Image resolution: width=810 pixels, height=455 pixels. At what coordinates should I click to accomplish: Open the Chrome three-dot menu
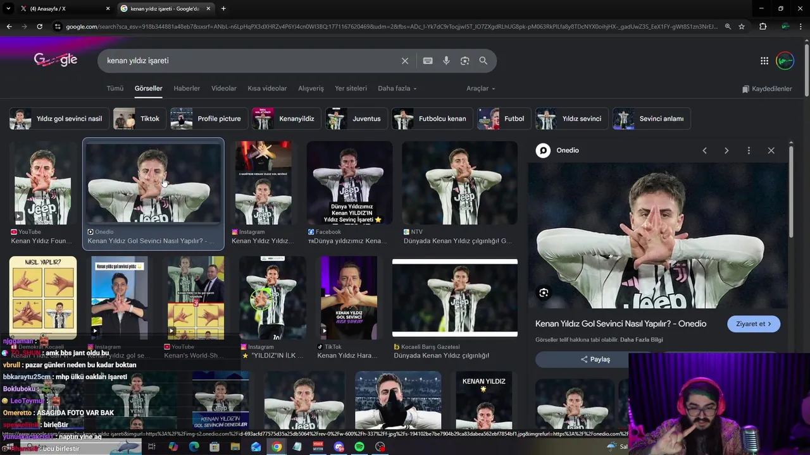click(x=802, y=27)
